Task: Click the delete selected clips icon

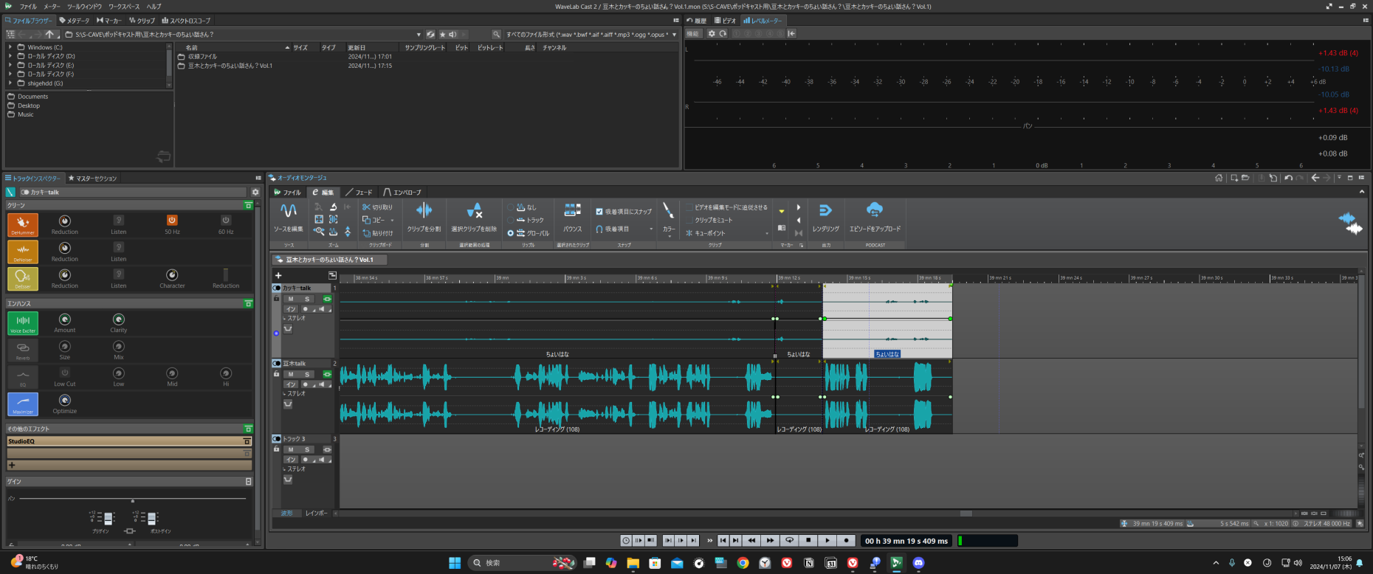Action: pos(474,211)
